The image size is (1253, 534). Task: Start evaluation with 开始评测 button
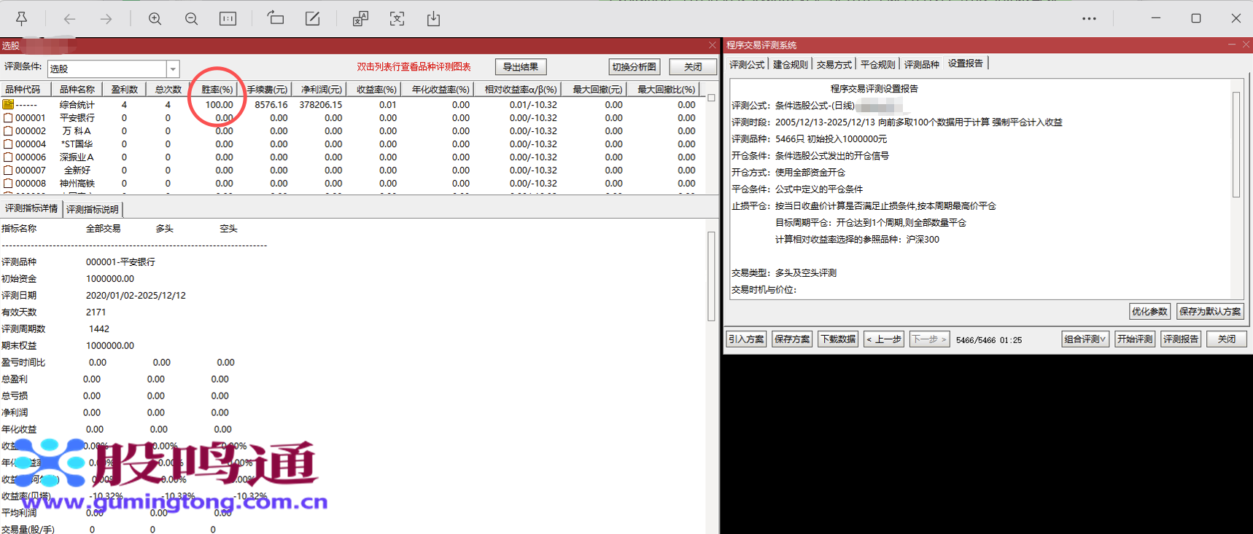click(x=1135, y=339)
